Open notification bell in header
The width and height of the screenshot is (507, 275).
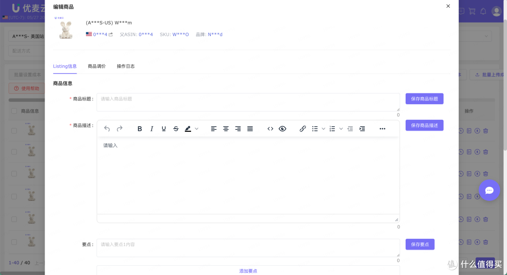click(x=483, y=11)
